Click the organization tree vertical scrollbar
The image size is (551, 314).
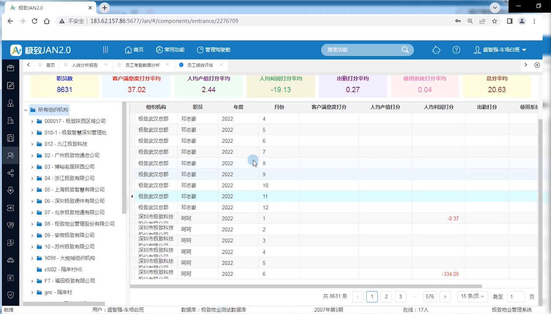pos(125,157)
